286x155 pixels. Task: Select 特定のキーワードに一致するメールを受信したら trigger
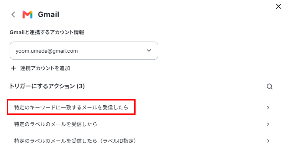pos(71,108)
